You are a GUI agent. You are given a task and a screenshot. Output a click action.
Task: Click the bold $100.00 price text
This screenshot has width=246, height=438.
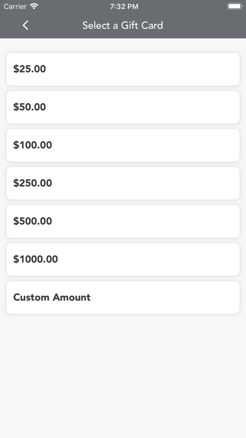click(x=33, y=145)
